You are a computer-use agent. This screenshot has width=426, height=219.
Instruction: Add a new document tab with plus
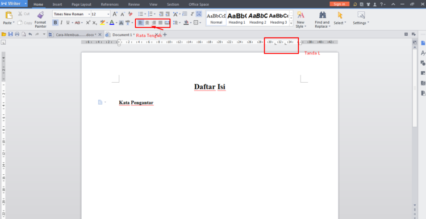[x=165, y=35]
